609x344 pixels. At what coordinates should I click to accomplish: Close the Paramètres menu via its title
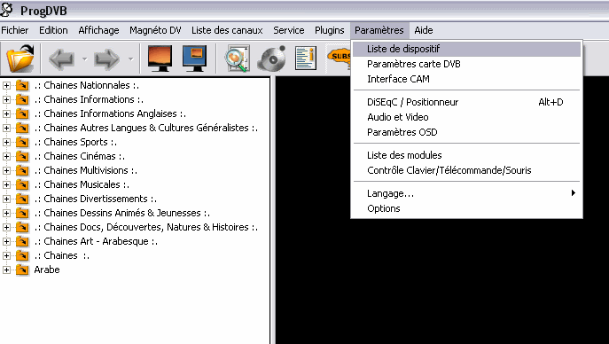(379, 30)
